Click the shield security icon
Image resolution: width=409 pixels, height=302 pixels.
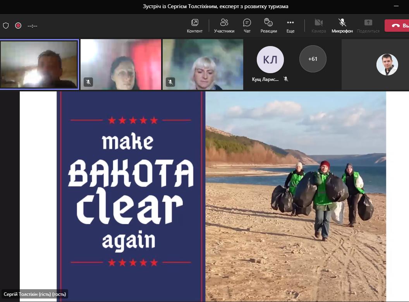6,26
